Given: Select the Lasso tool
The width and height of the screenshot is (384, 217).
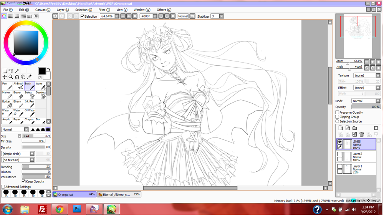Looking at the screenshot, I should pos(11,71).
